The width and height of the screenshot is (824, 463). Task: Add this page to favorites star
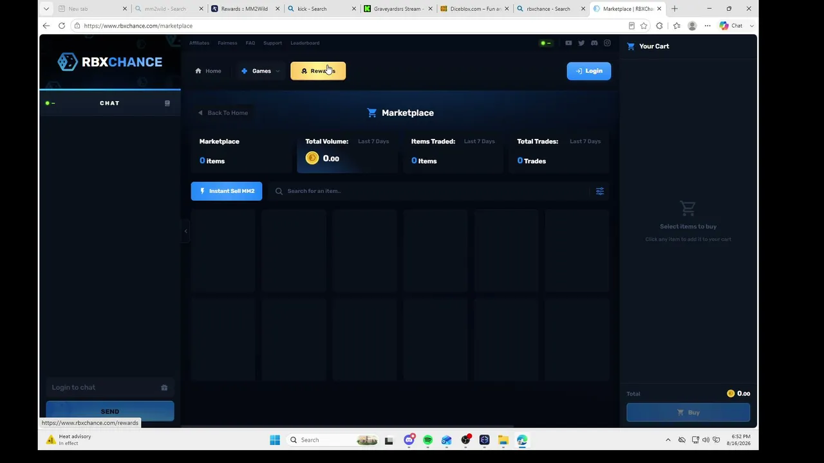tap(644, 26)
